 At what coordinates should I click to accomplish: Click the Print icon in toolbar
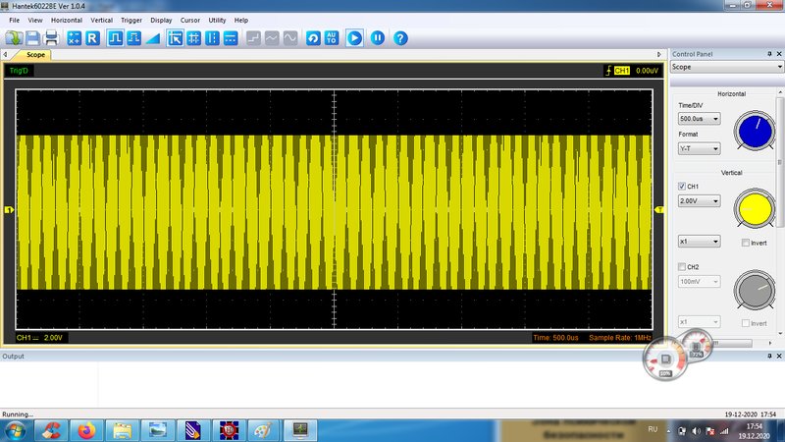point(51,38)
